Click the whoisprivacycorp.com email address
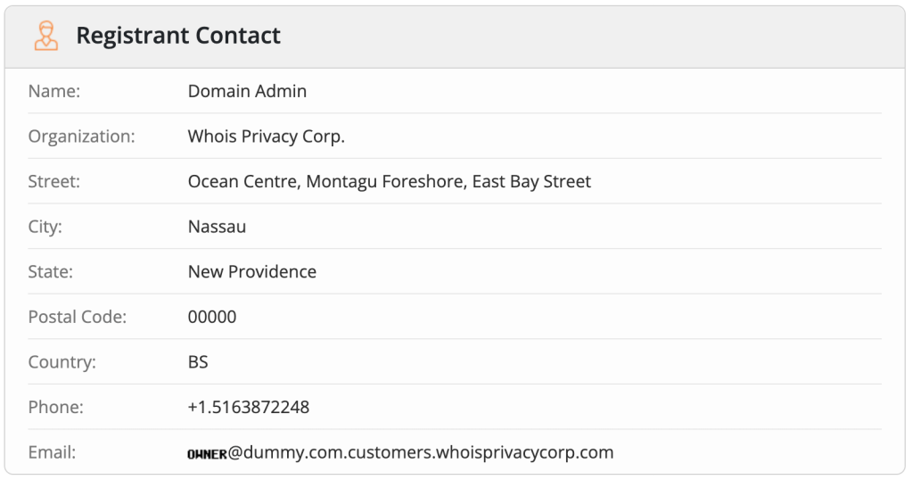 point(400,452)
